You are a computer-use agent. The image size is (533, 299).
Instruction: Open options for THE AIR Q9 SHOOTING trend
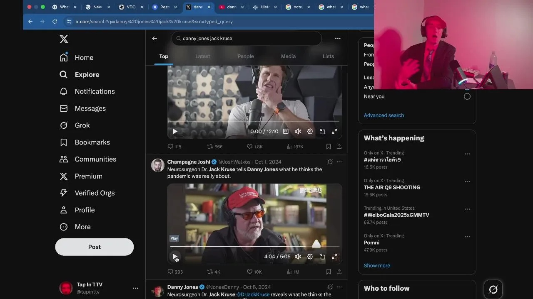pos(467,181)
